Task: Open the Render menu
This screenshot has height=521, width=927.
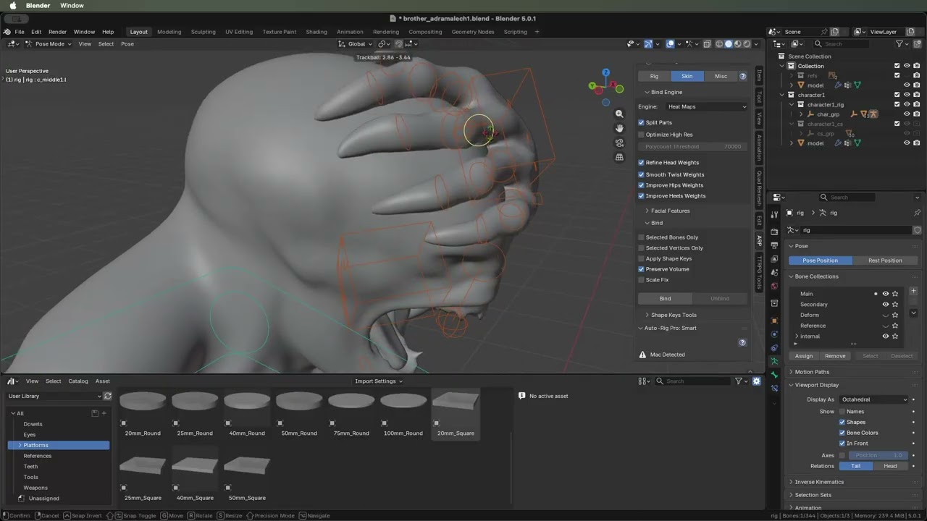Action: click(57, 32)
